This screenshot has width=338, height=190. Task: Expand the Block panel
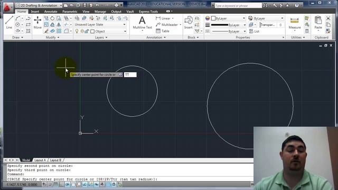tap(193, 37)
